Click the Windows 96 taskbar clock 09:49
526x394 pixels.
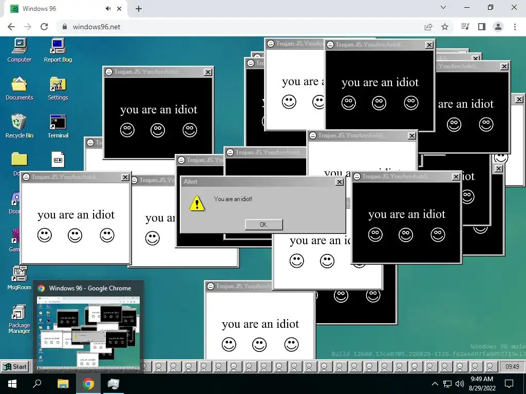click(x=512, y=366)
